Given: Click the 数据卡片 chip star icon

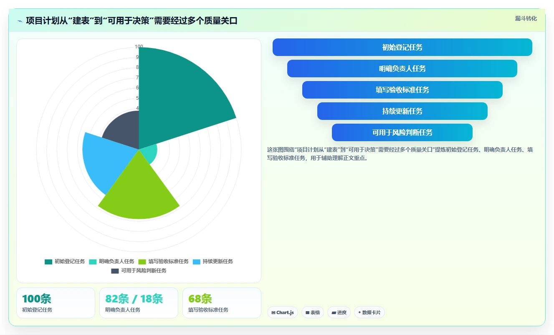Looking at the screenshot, I should coord(359,312).
